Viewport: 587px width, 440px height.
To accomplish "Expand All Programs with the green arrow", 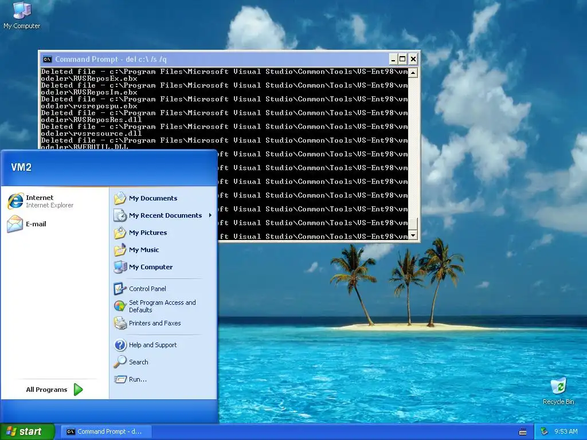I will 78,390.
